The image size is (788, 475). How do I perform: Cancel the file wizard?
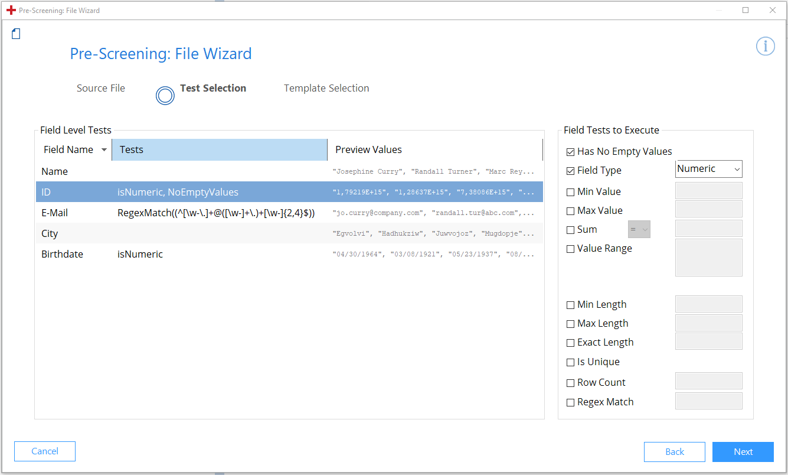pyautogui.click(x=45, y=451)
